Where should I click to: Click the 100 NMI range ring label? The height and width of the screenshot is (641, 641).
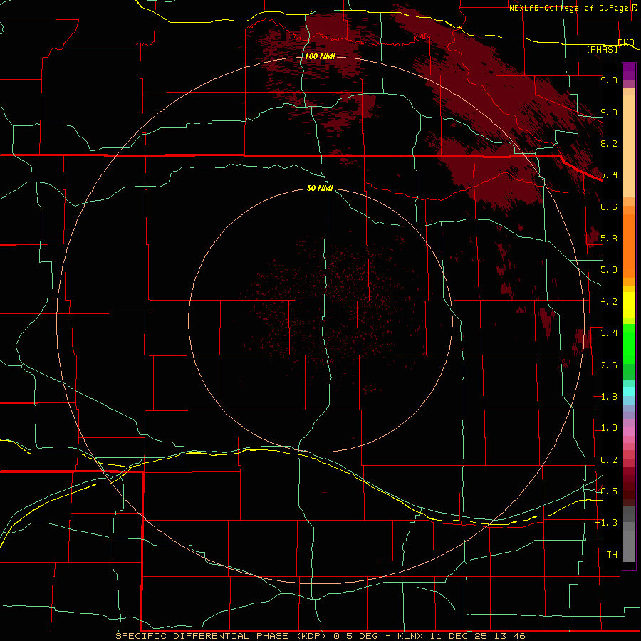click(320, 56)
